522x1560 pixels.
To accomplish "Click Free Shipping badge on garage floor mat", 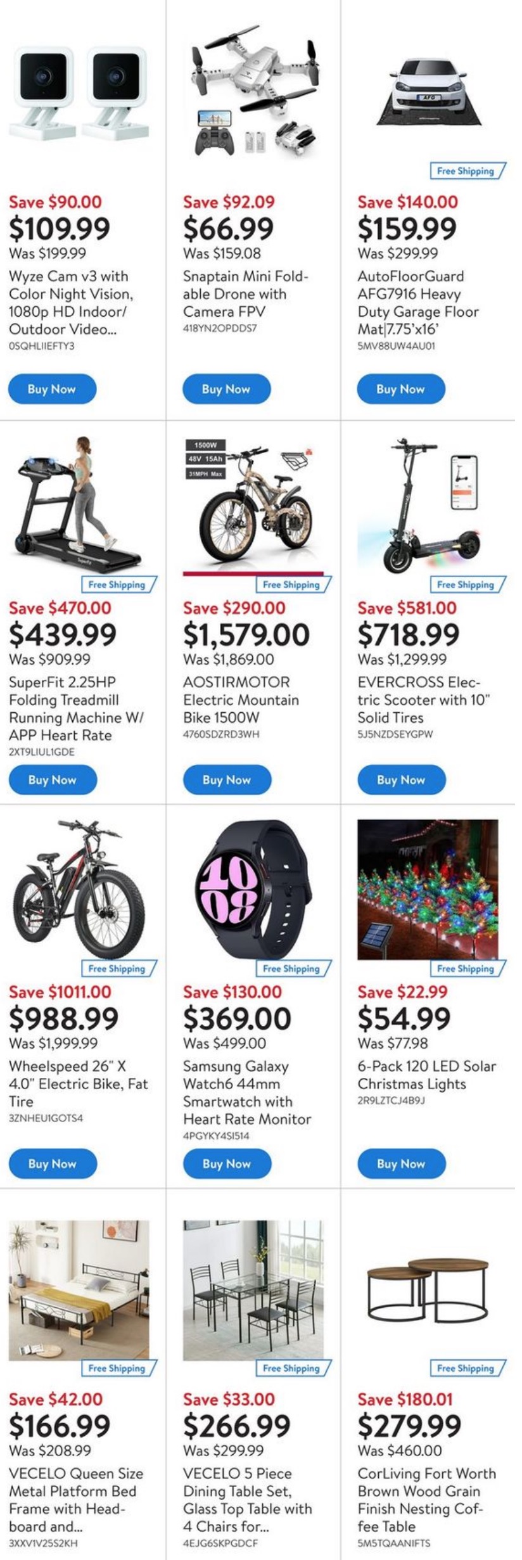I will coord(467,170).
